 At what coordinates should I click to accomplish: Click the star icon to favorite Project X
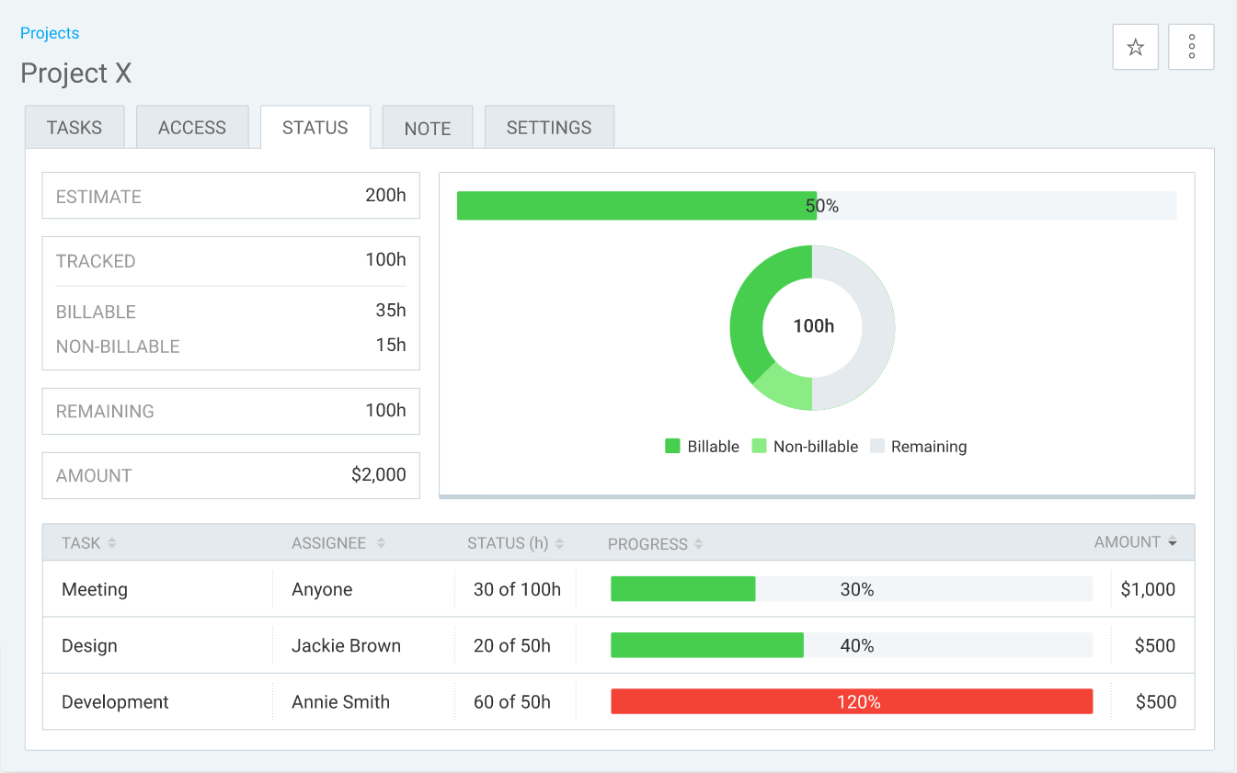point(1135,46)
